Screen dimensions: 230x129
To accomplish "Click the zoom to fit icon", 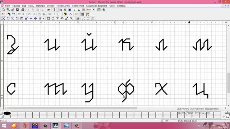I will click(x=99, y=10).
